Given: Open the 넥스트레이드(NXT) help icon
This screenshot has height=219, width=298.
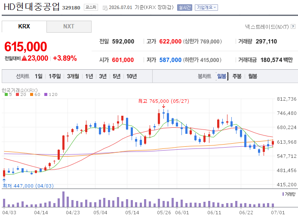Looking at the screenshot, I should coord(293,26).
